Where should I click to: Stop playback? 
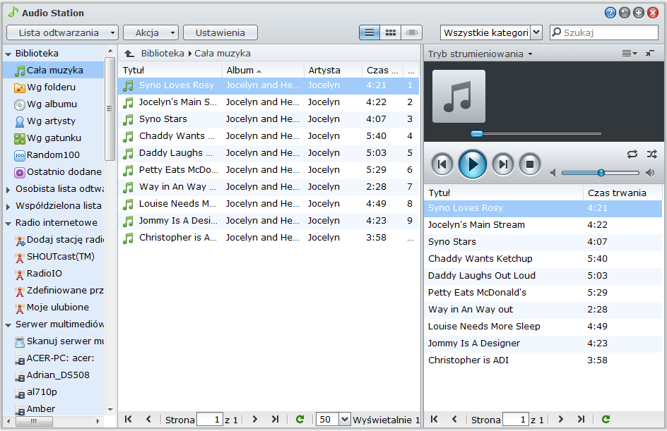tap(530, 164)
